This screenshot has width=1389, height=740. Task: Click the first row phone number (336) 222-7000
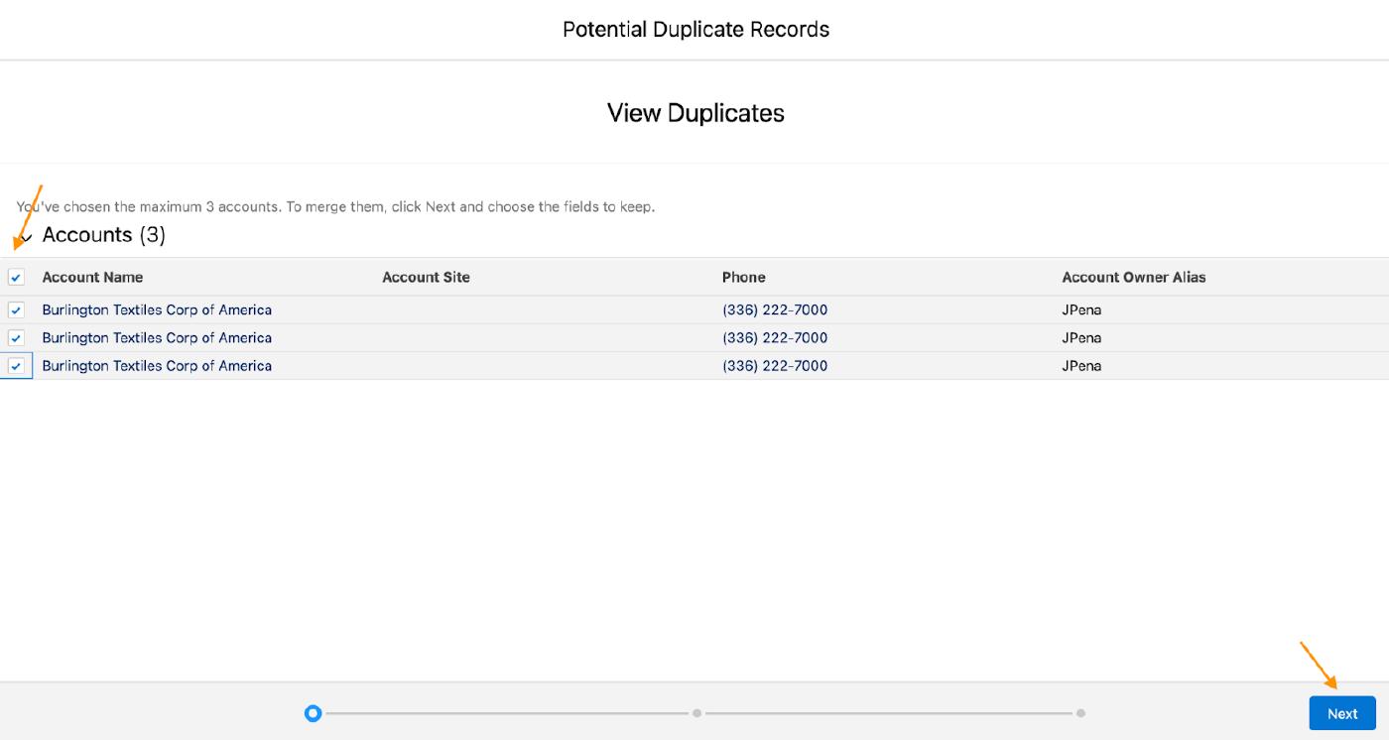coord(774,310)
